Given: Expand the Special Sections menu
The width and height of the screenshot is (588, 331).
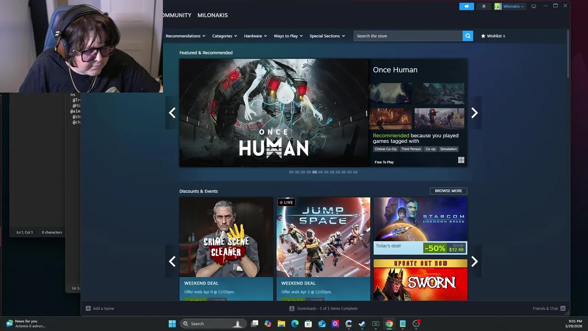Looking at the screenshot, I should point(327,36).
